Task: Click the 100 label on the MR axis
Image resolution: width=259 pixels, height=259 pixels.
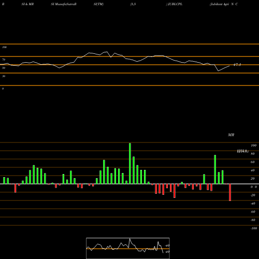Action: [253, 146]
